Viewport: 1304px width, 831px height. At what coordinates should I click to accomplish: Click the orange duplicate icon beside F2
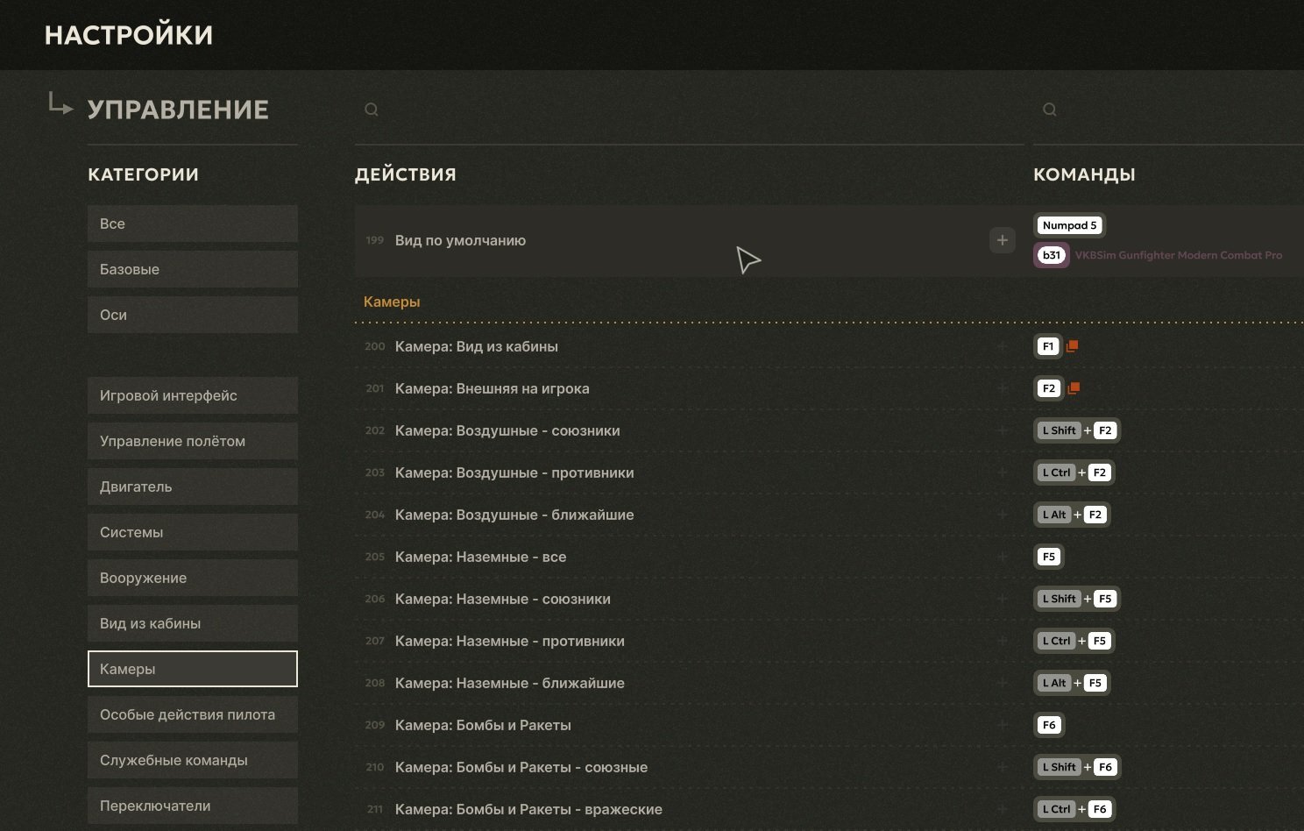pyautogui.click(x=1074, y=388)
